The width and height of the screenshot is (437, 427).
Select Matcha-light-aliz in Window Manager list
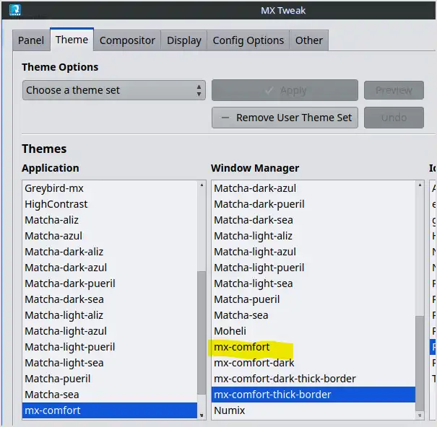313,236
